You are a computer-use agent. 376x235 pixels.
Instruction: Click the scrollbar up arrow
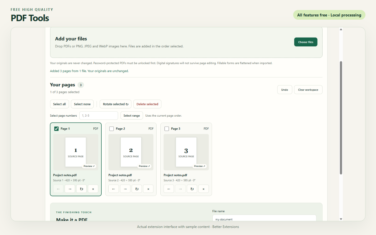tap(341, 29)
